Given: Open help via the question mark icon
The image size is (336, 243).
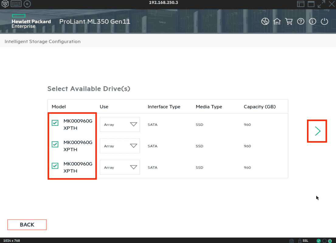Looking at the screenshot, I should tap(301, 22).
